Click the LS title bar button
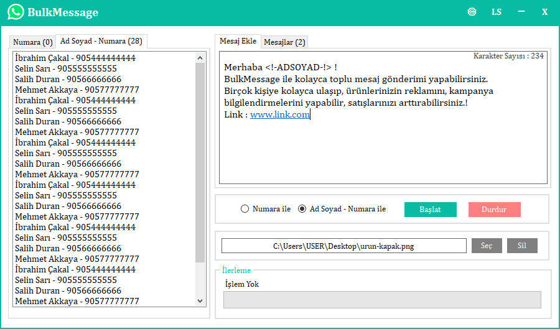Image resolution: width=560 pixels, height=329 pixels. [x=496, y=12]
